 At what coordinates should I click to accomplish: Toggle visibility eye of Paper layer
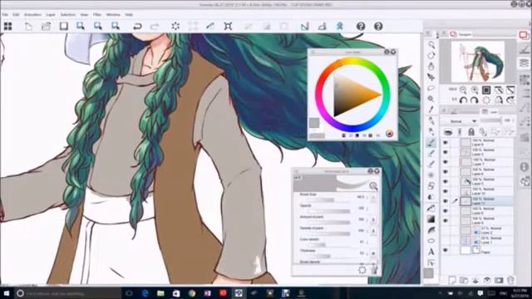pyautogui.click(x=446, y=250)
